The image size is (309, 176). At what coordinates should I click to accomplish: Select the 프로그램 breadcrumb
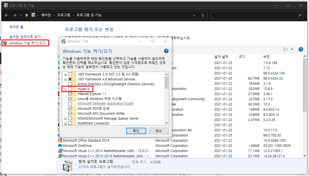point(64,15)
